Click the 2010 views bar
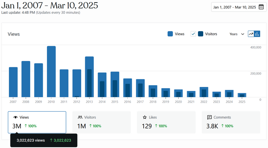 (51, 71)
